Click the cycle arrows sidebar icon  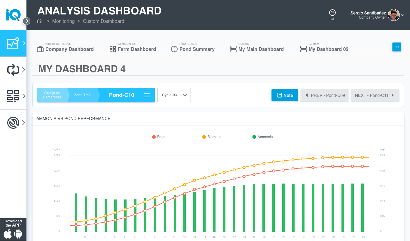pyautogui.click(x=13, y=70)
